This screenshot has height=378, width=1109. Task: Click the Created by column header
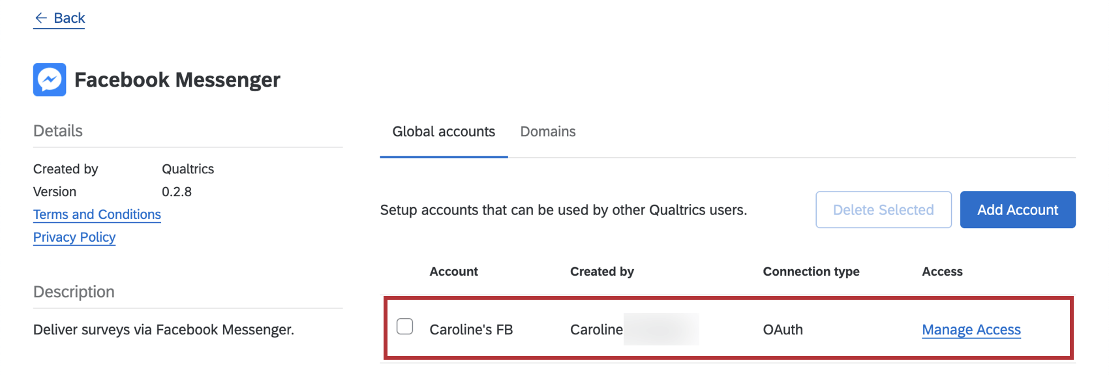tap(602, 272)
